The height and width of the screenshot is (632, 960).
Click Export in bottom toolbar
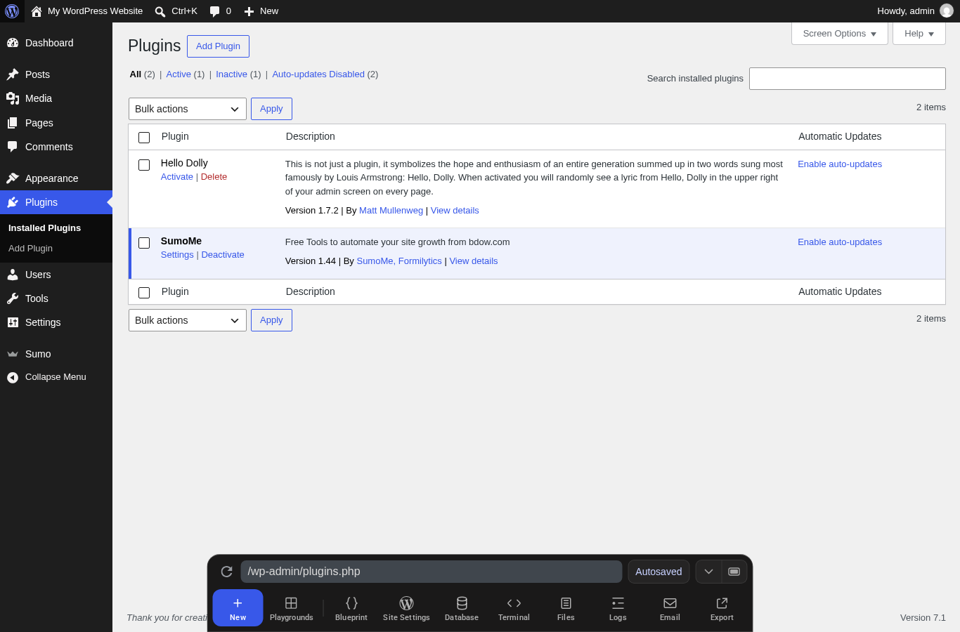722,608
